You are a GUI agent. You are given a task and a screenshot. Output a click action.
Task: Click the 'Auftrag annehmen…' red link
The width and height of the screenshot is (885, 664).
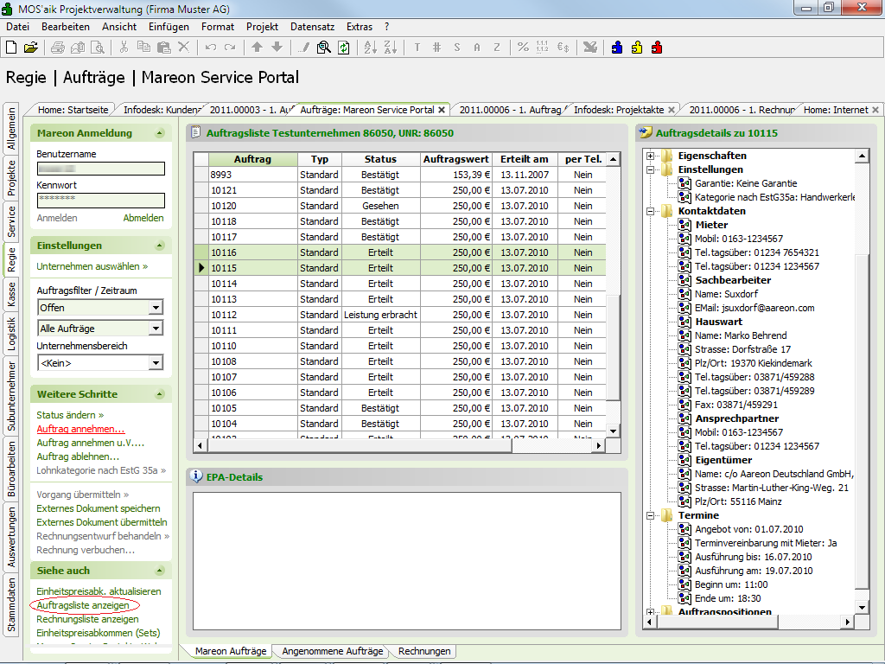point(80,429)
